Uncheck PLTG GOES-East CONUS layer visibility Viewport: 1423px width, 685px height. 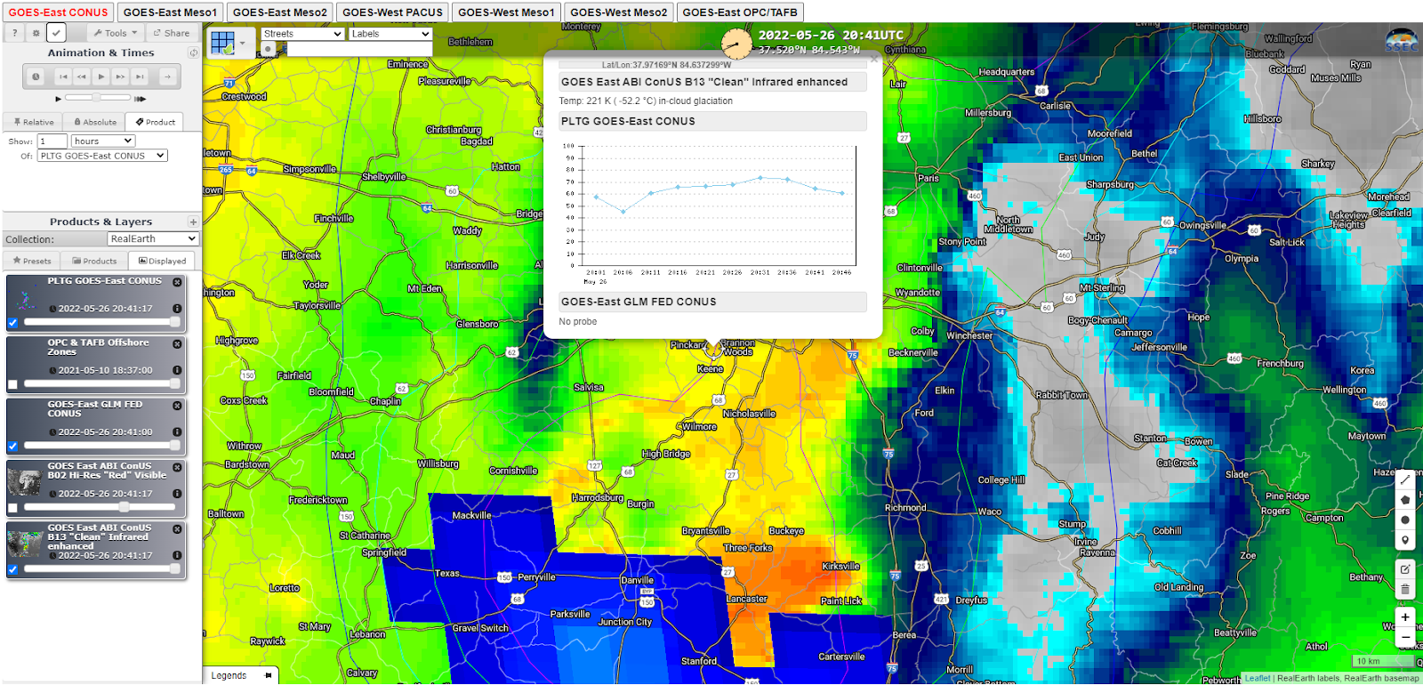[x=12, y=323]
